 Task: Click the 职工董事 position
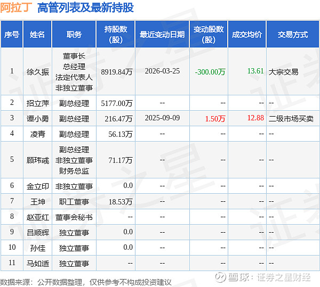pyautogui.click(x=74, y=202)
